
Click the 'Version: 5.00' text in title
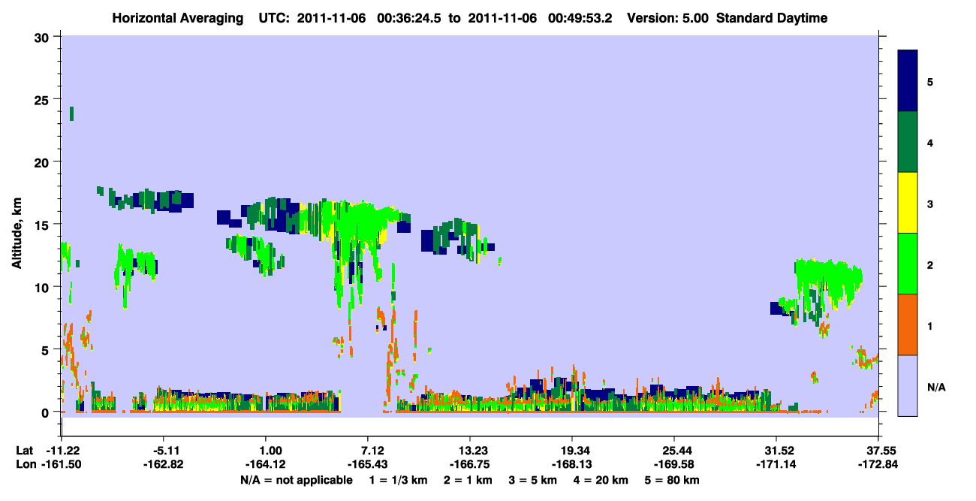668,18
